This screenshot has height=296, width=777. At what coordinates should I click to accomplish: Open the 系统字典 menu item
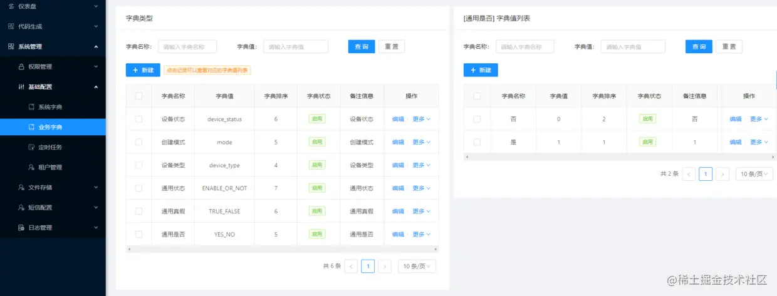[x=53, y=107]
